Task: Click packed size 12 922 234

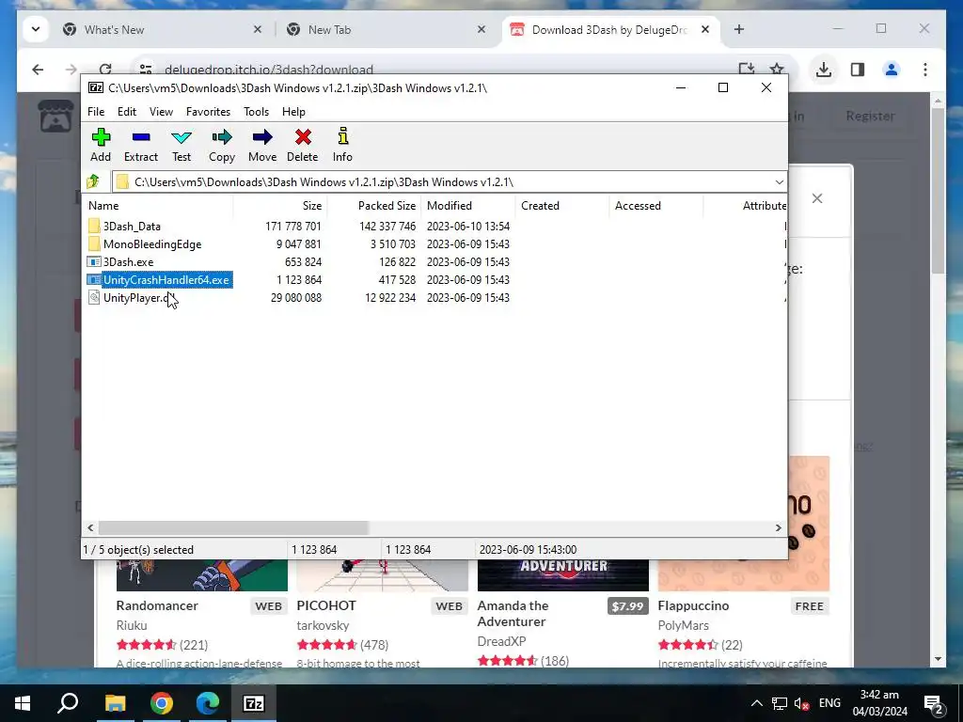Action: point(390,298)
